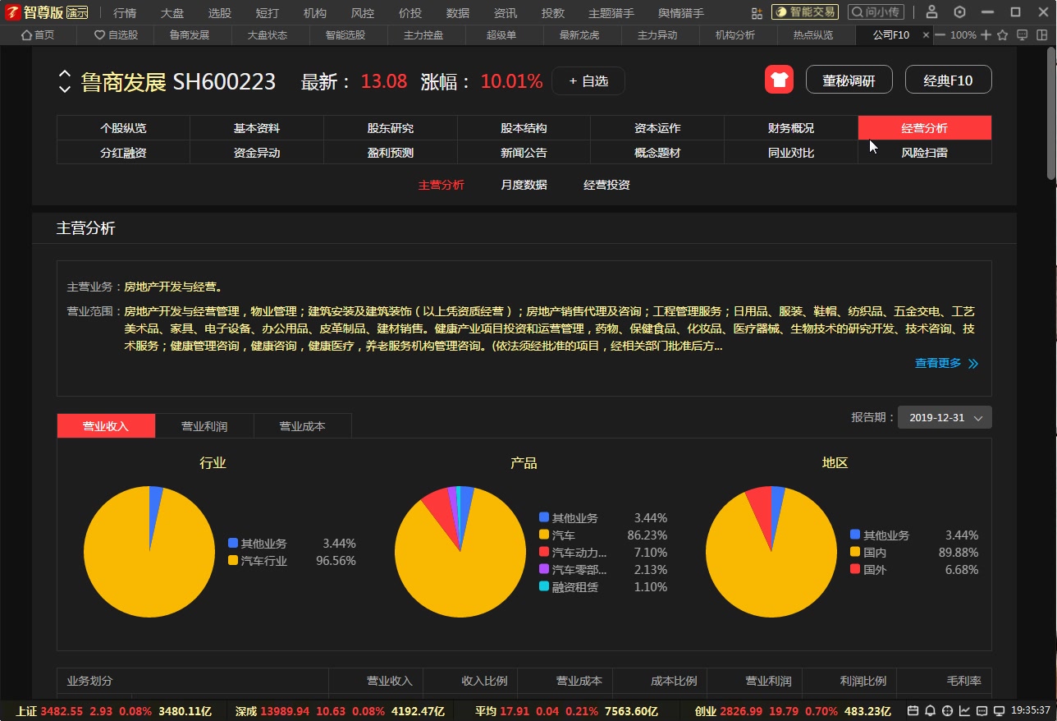The image size is (1057, 721).
Task: Open the 主题猎手 menu
Action: pos(611,13)
